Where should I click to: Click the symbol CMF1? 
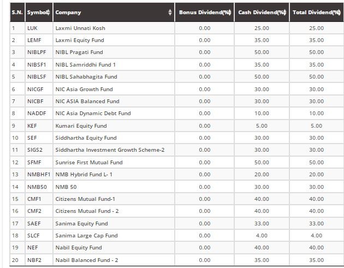pos(34,199)
